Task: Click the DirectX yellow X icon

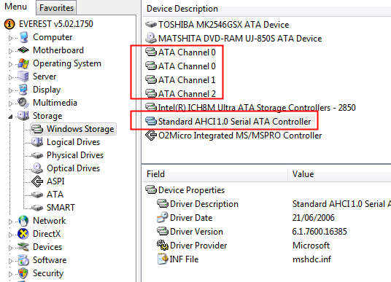Action: click(x=23, y=234)
